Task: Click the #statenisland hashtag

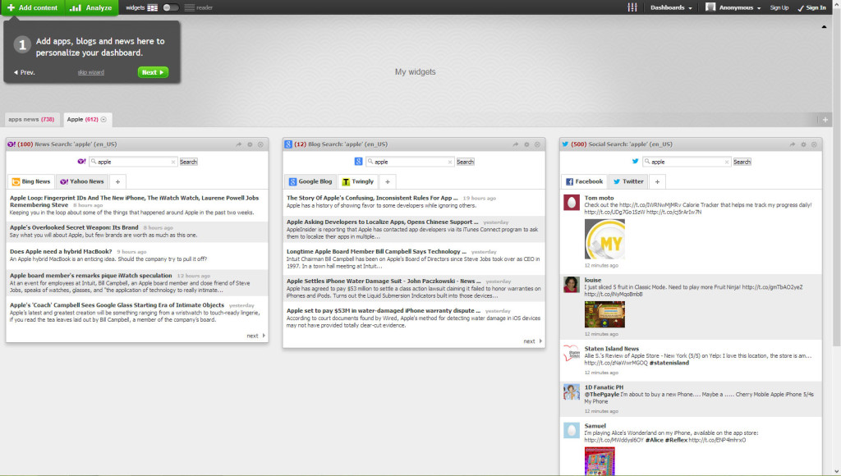Action: pyautogui.click(x=669, y=363)
